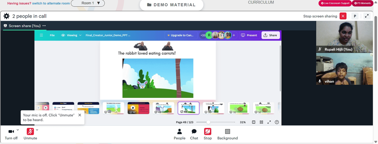Turn off the camera
The image size is (378, 144).
(11, 134)
